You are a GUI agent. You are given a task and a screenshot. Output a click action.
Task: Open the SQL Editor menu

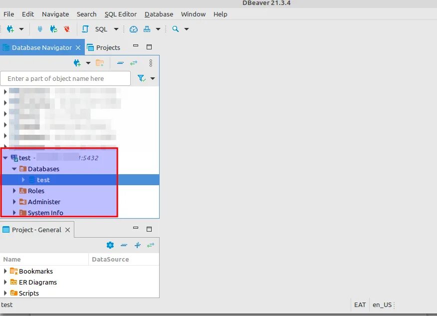(121, 14)
